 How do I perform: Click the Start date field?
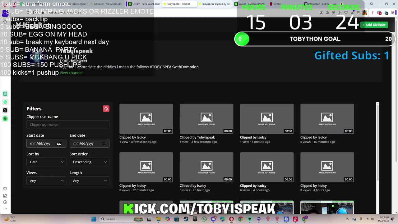[x=46, y=143]
